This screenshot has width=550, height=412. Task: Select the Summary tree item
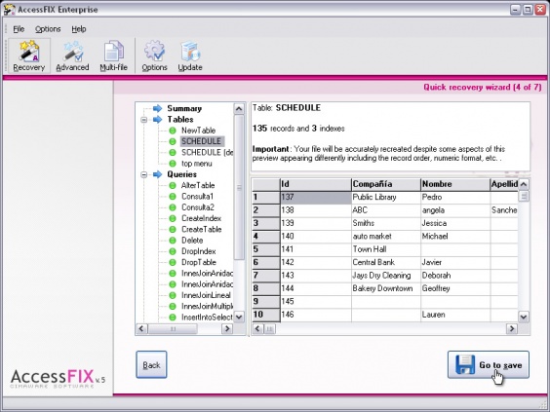(184, 109)
